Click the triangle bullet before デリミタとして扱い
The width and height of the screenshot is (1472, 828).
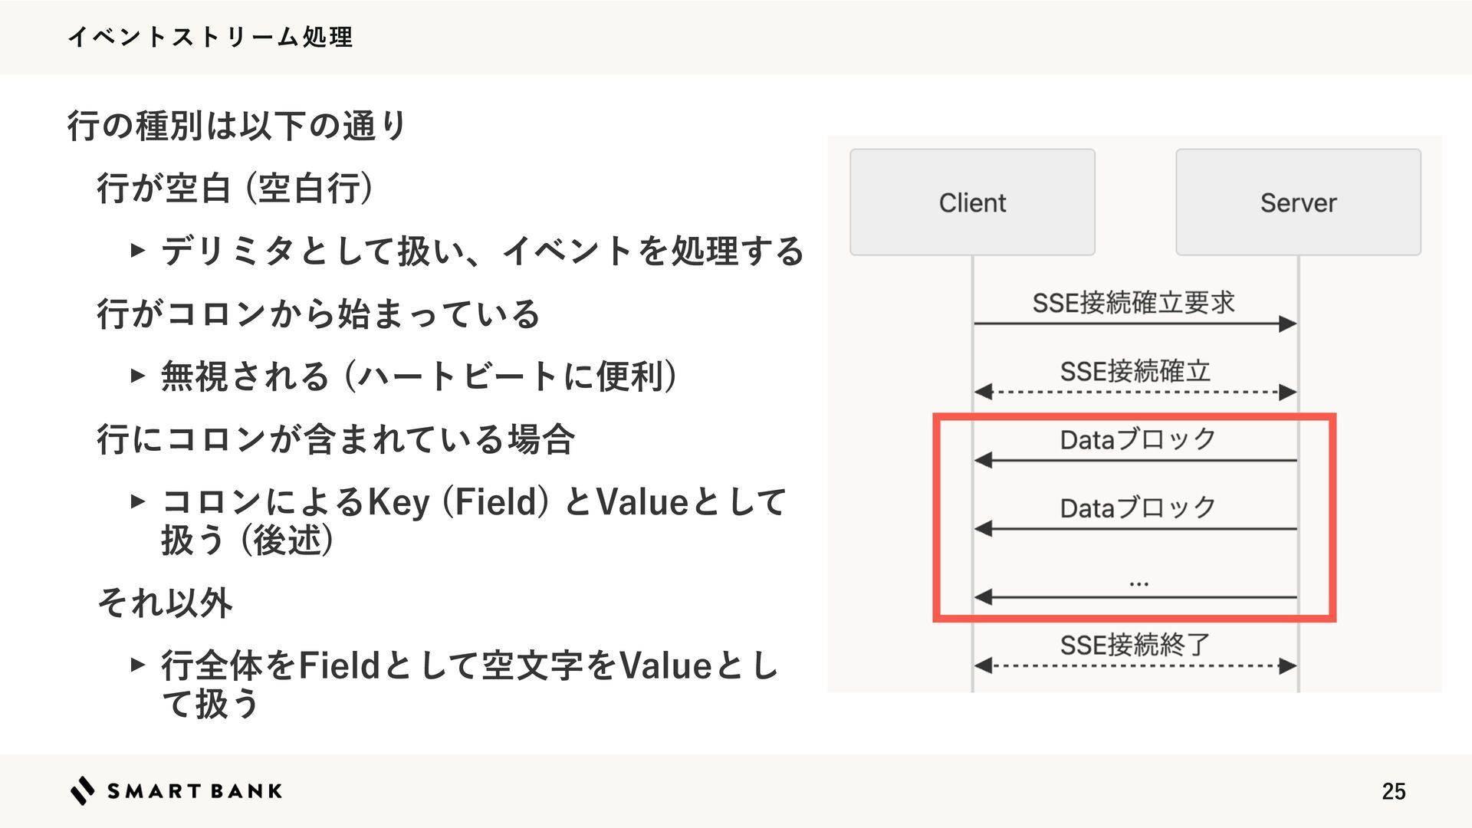(x=138, y=250)
